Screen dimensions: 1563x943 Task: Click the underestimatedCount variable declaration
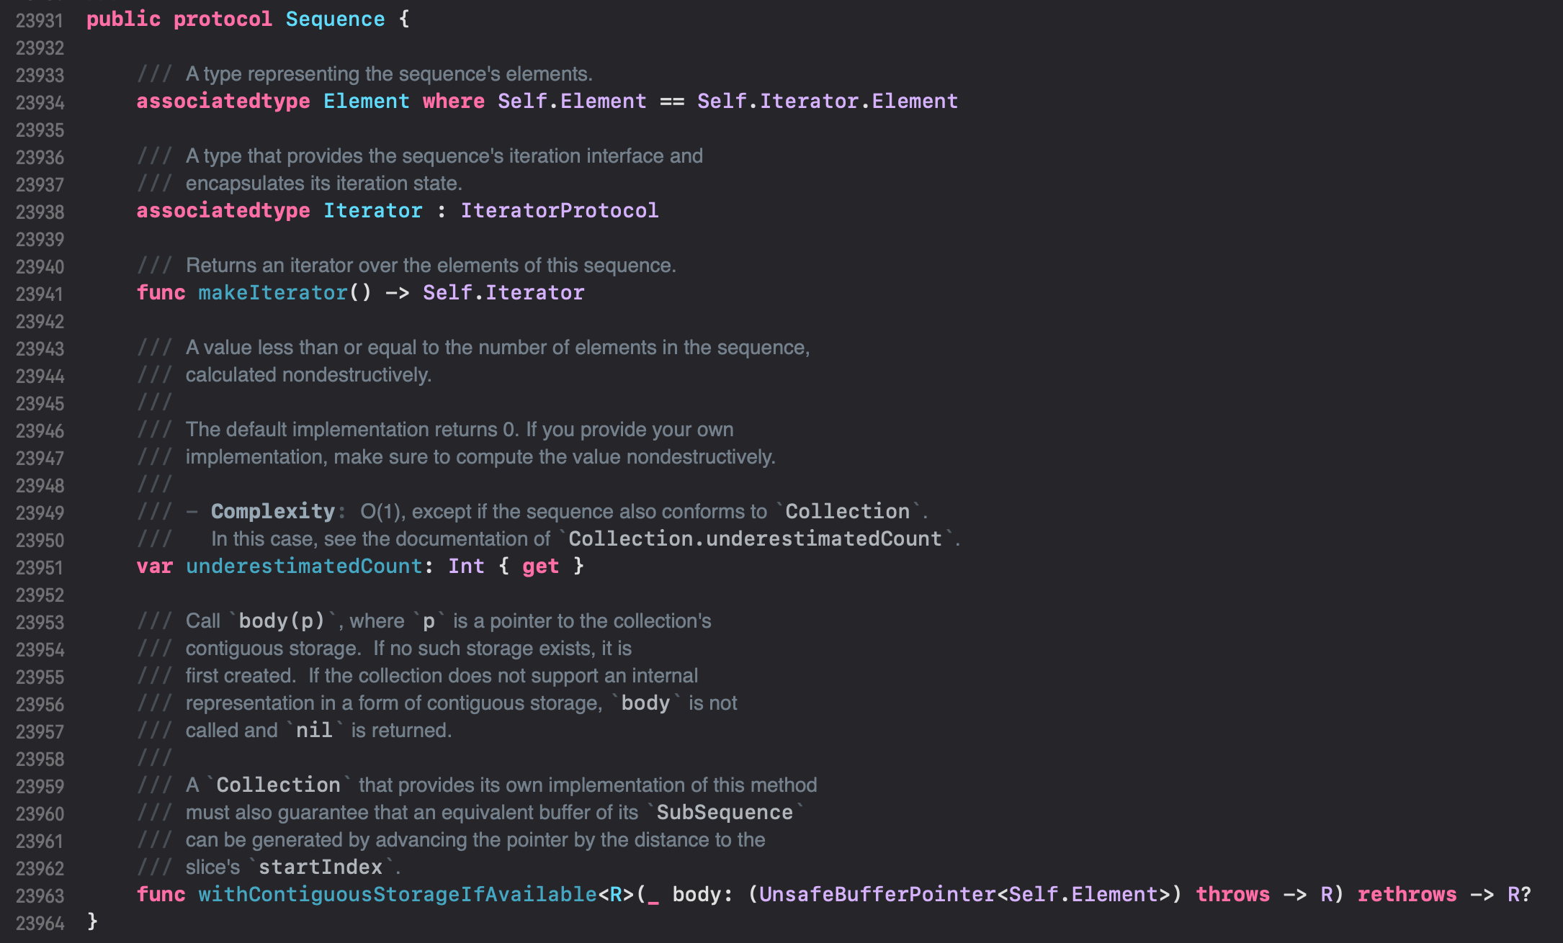pos(304,567)
